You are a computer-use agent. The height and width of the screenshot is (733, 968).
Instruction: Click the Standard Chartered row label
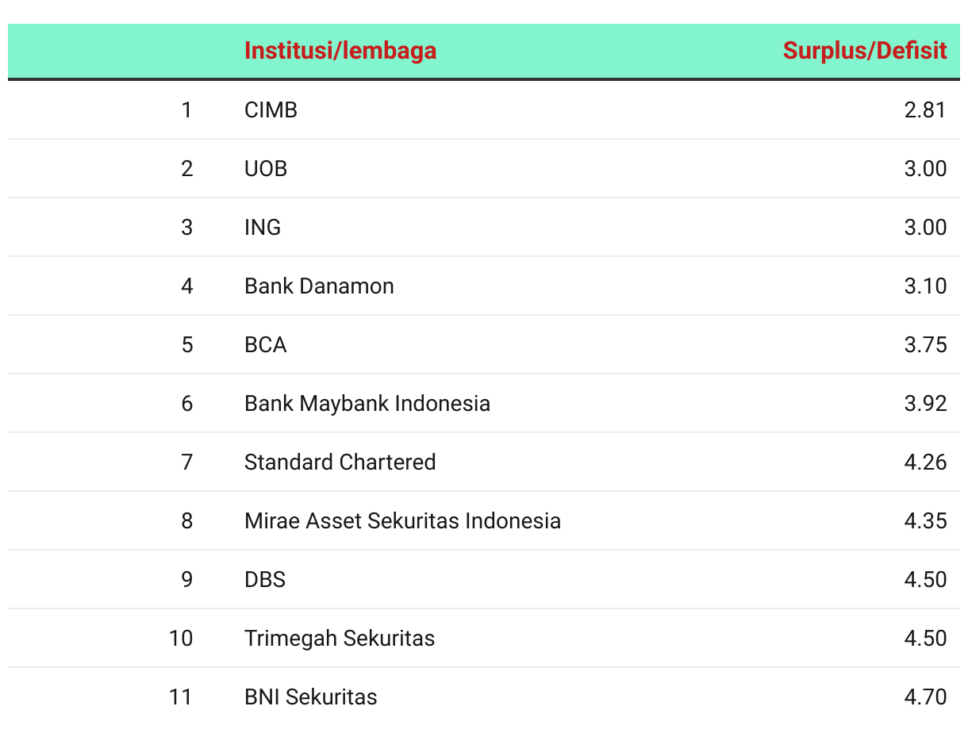tap(340, 462)
